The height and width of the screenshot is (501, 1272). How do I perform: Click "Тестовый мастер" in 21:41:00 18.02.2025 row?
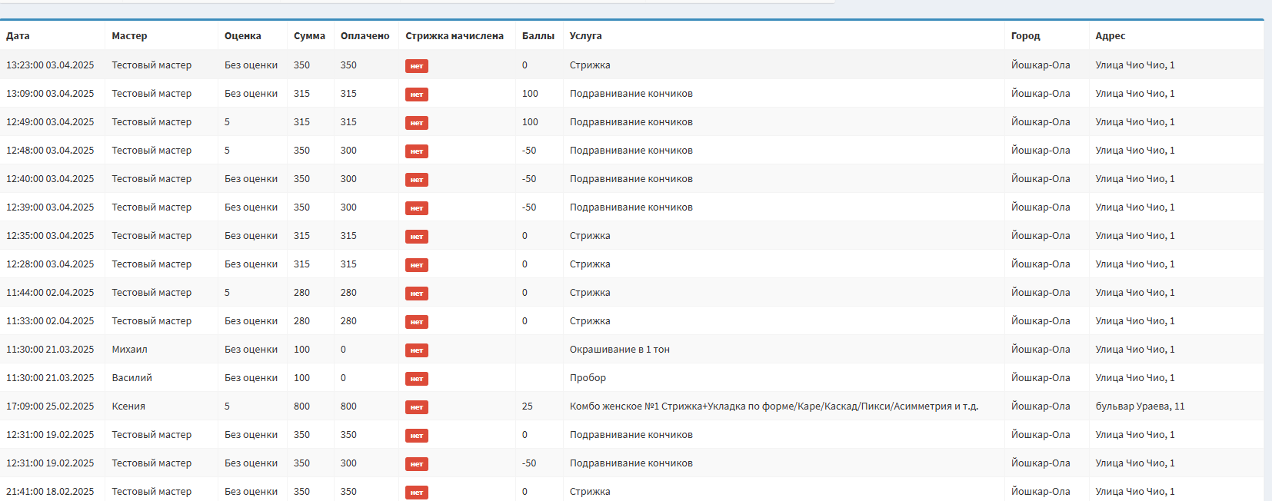pos(152,492)
